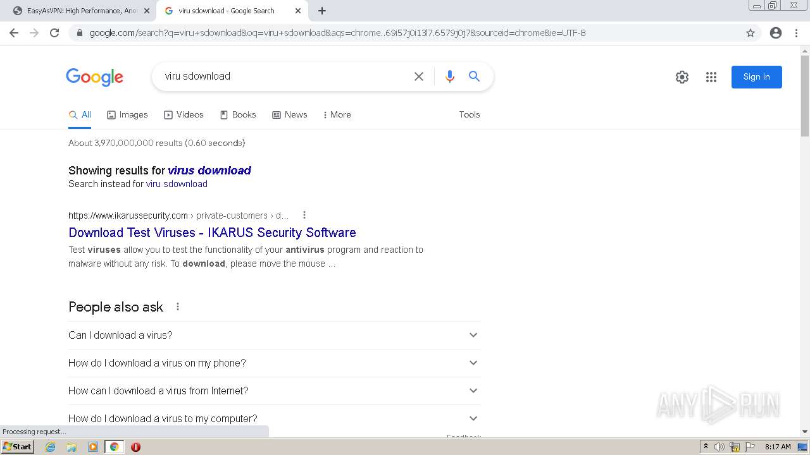Viewport: 810px width, 455px height.
Task: Click the Chrome address bar URL
Action: [337, 33]
